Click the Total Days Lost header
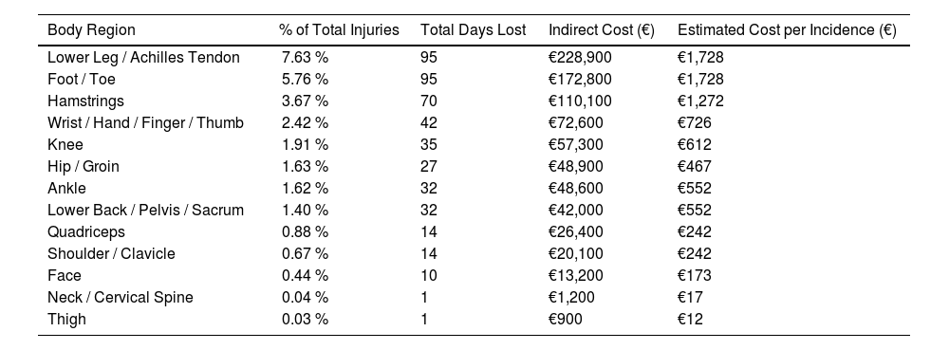Image resolution: width=949 pixels, height=350 pixels. (474, 30)
